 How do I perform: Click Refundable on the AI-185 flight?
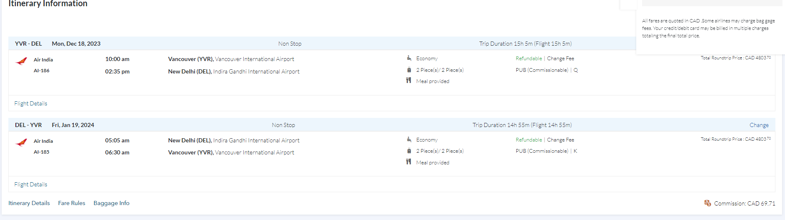(529, 140)
